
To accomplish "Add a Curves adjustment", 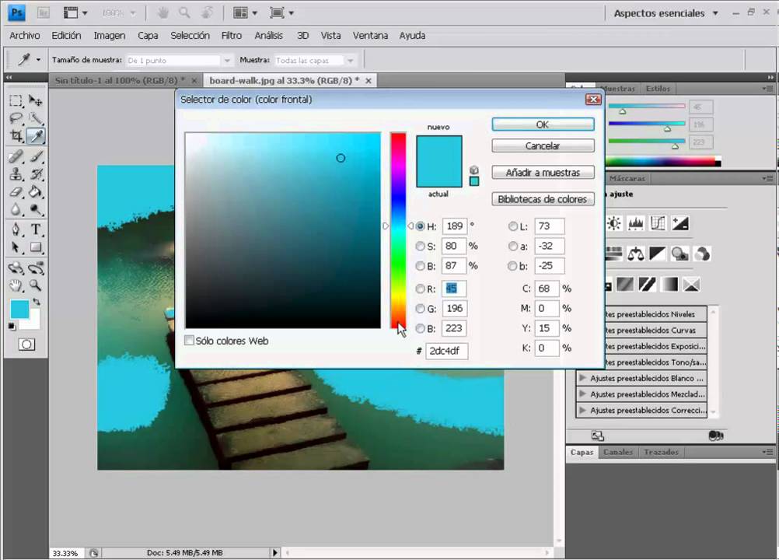I will (658, 223).
